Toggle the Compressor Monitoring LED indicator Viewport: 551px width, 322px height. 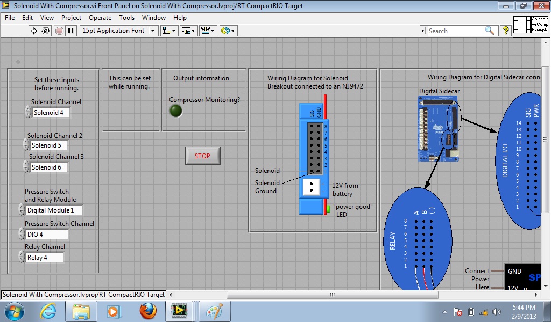click(x=176, y=111)
